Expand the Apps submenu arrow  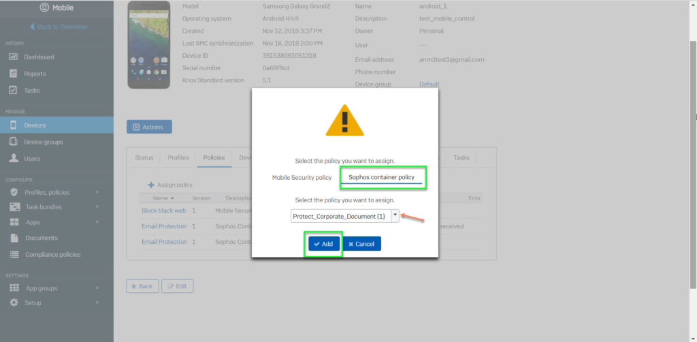pyautogui.click(x=97, y=222)
